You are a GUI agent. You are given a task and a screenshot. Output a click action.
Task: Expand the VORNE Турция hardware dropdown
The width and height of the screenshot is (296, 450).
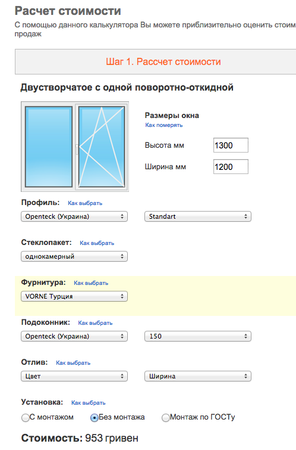74,296
